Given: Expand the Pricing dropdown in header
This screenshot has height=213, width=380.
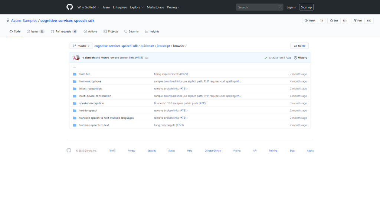Looking at the screenshot, I should click(173, 7).
